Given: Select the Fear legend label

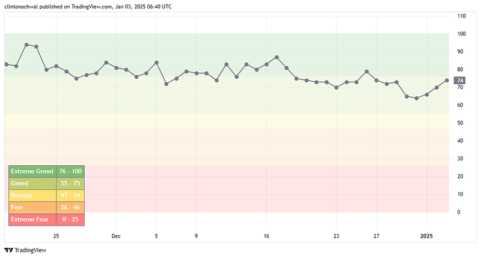Looking at the screenshot, I should pos(17,207).
